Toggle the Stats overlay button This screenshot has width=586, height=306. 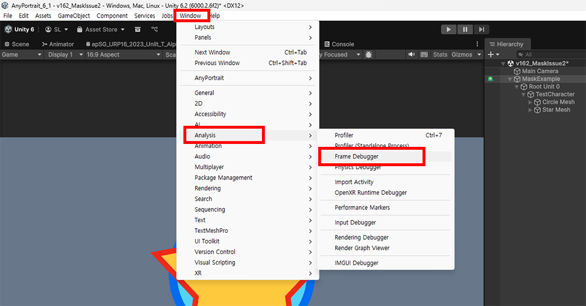tap(440, 54)
